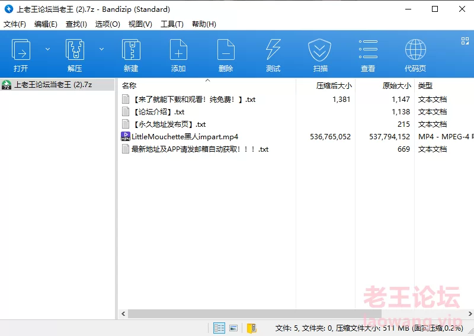
Task: Click the 扫描 (Scan) shield icon
Action: tap(319, 50)
